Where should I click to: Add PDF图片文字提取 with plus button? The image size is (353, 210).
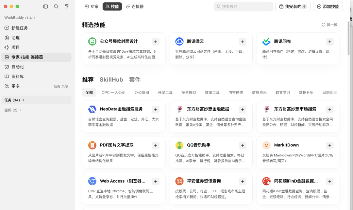click(156, 146)
